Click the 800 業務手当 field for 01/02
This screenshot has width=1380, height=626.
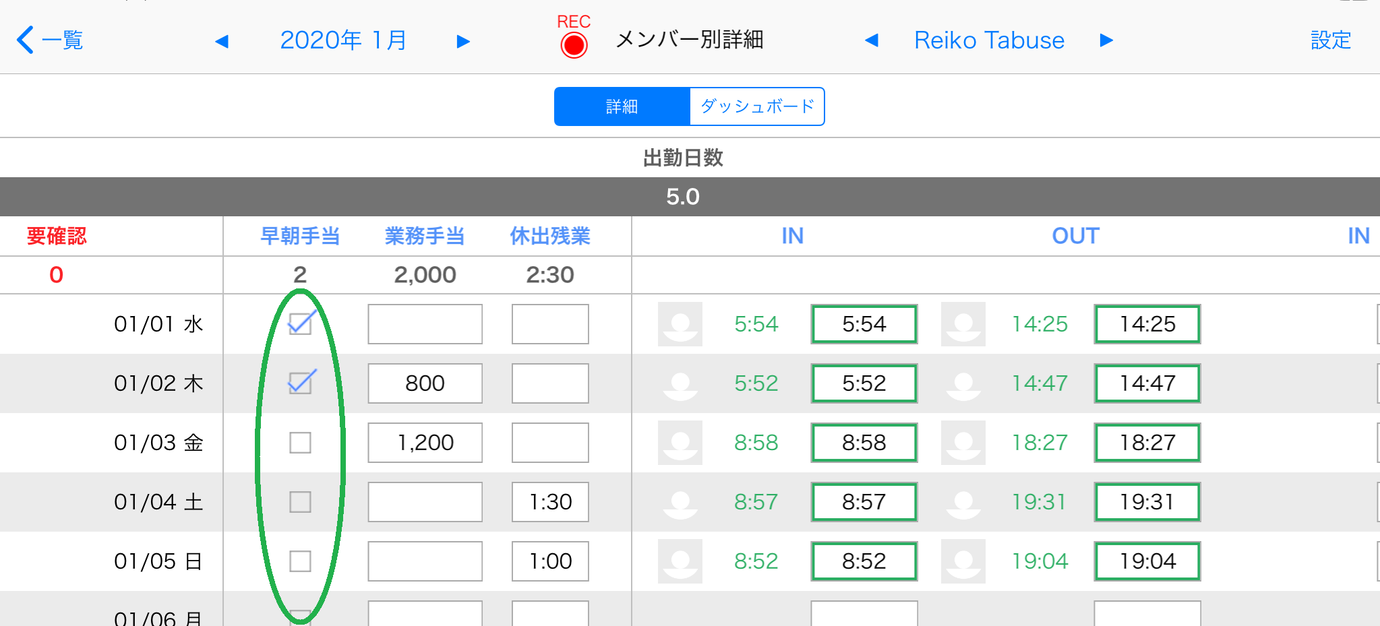pos(425,383)
